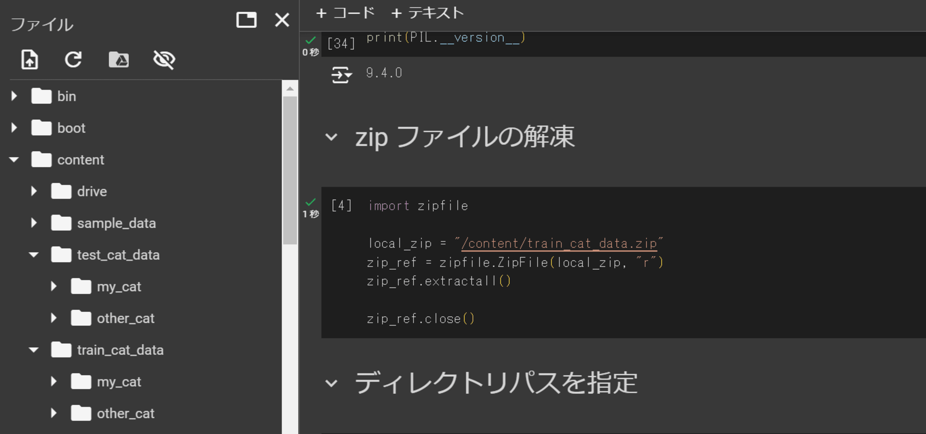Open the output options icon beside 9.4.0
This screenshot has height=434, width=926.
click(342, 74)
